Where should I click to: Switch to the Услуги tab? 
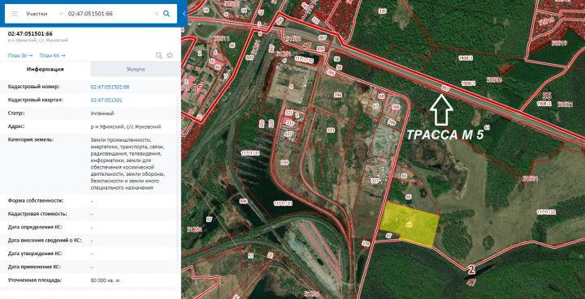[x=136, y=69]
